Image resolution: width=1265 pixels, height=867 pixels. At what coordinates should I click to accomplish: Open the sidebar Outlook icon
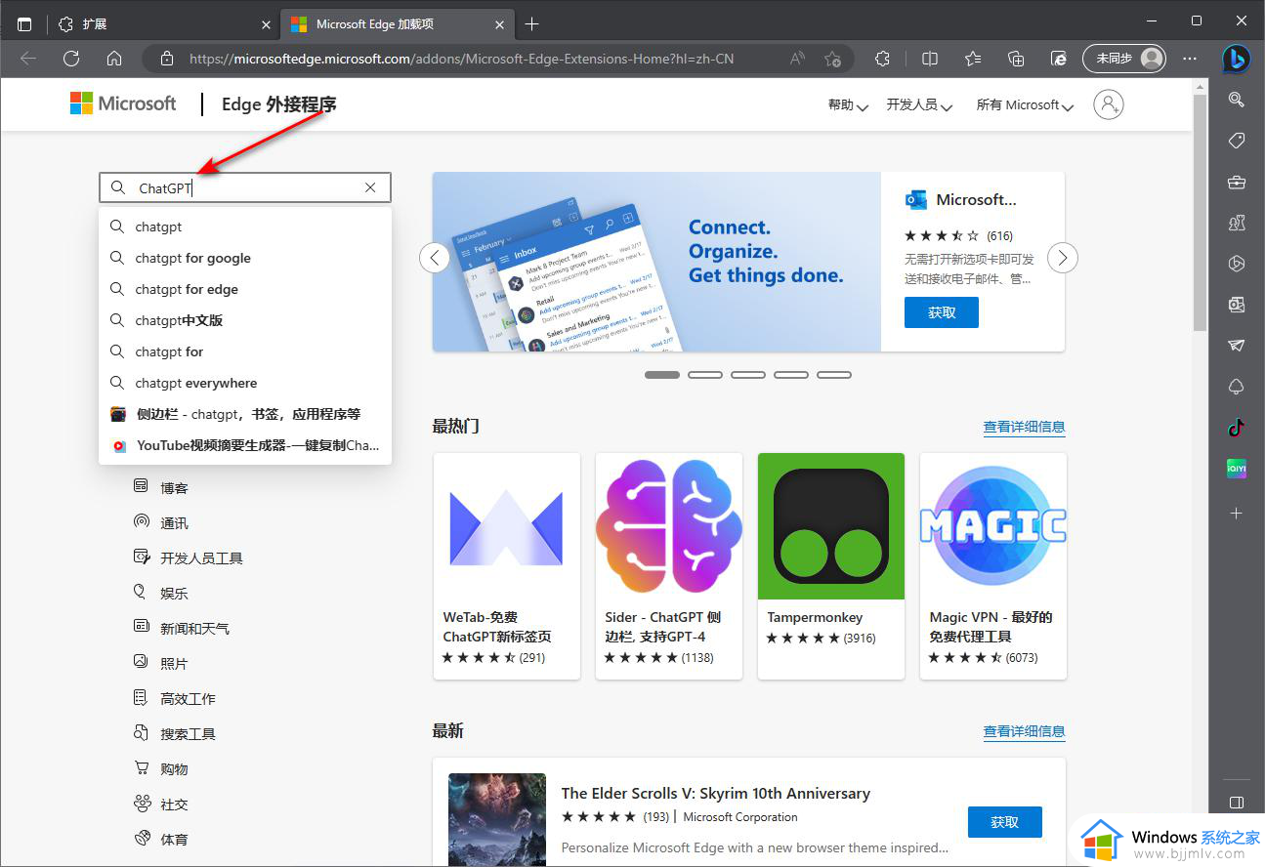1237,305
